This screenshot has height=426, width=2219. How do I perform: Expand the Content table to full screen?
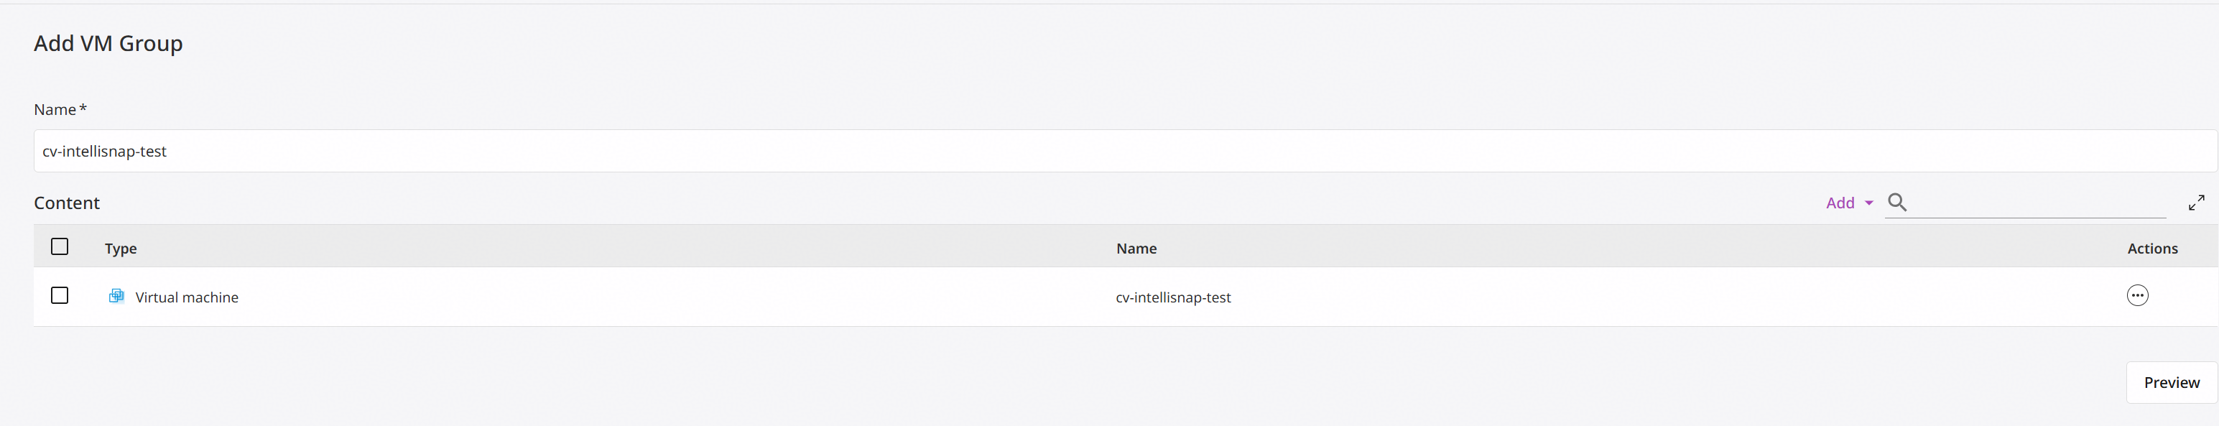pos(2197,203)
